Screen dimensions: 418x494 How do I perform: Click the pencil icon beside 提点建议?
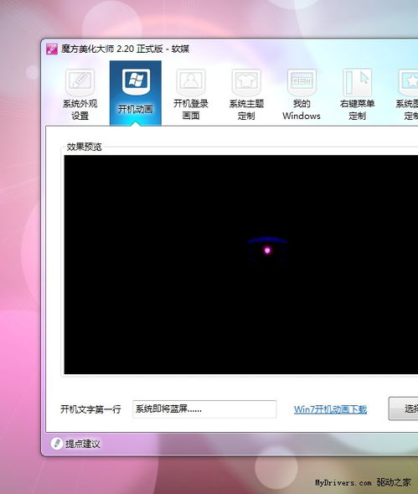coord(57,444)
